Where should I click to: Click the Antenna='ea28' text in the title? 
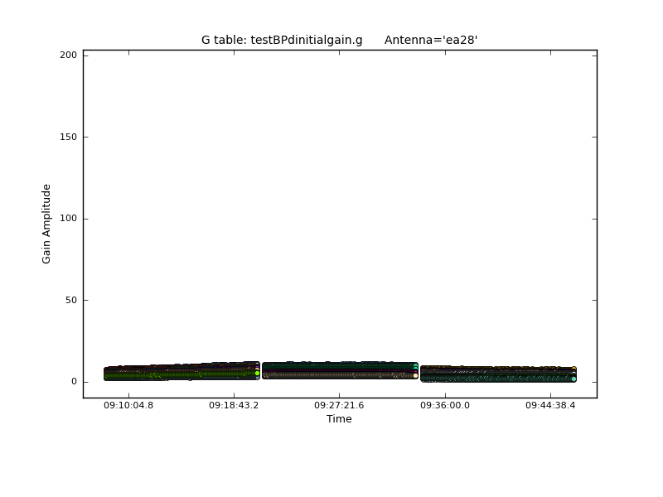point(431,40)
